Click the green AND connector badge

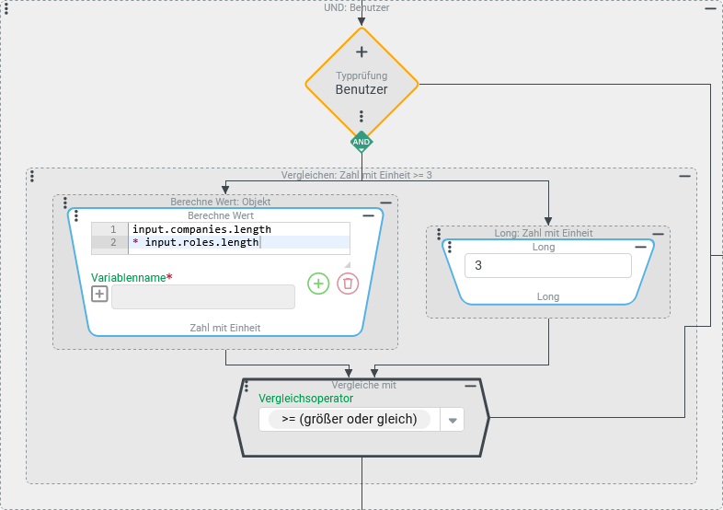[361, 142]
